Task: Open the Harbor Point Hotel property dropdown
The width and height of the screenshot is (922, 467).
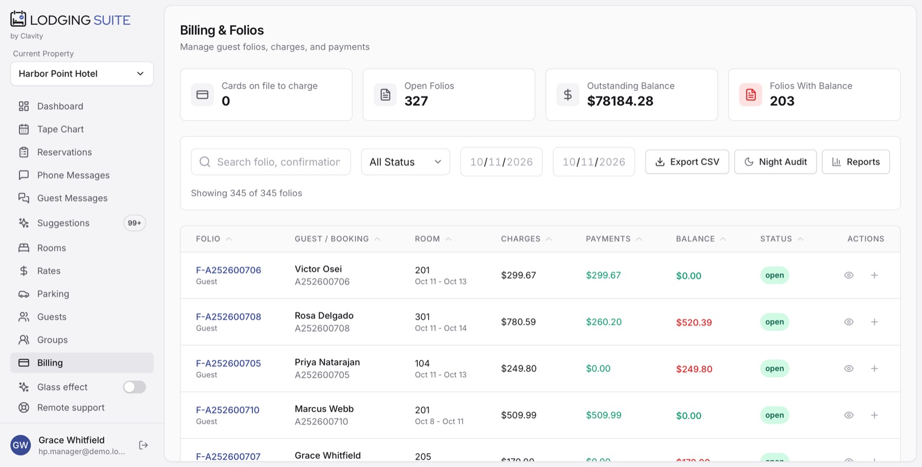Action: (x=82, y=74)
